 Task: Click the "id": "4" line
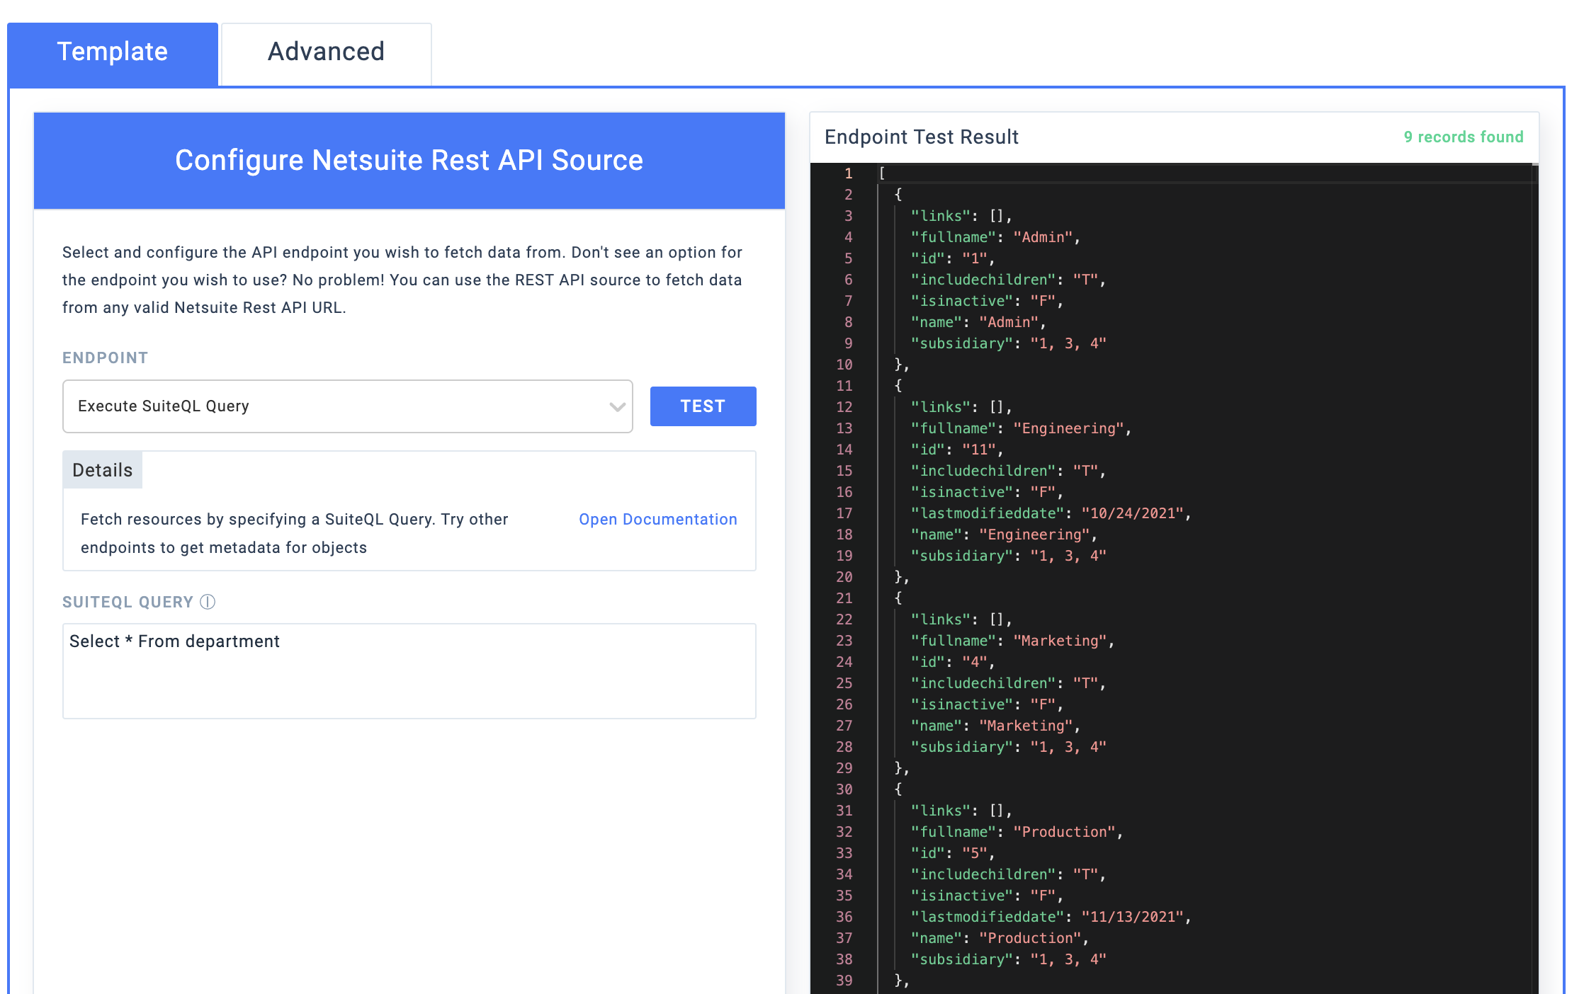tap(953, 662)
